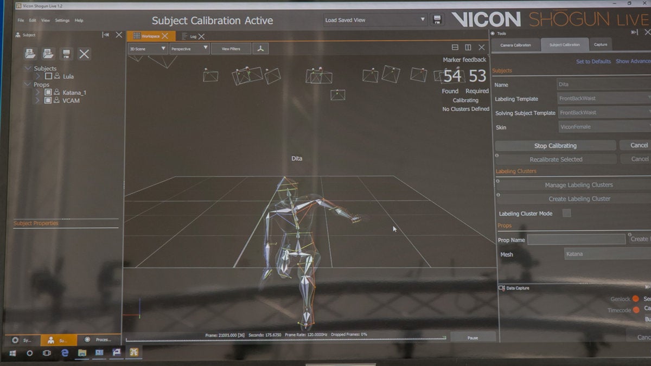Click the Set to Defaults link
651x366 pixels.
click(593, 61)
